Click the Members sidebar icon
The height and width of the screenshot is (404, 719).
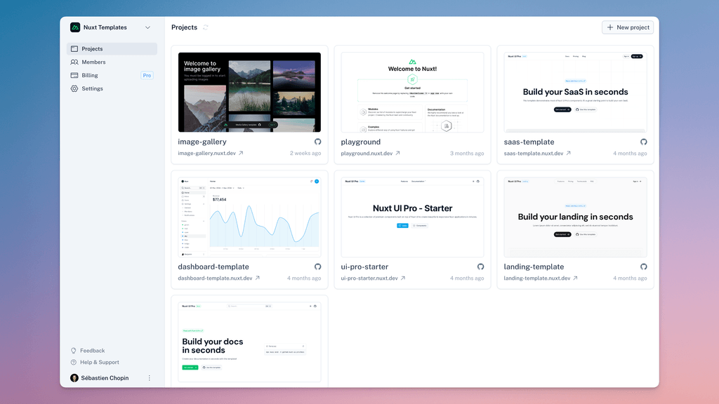[x=75, y=62]
